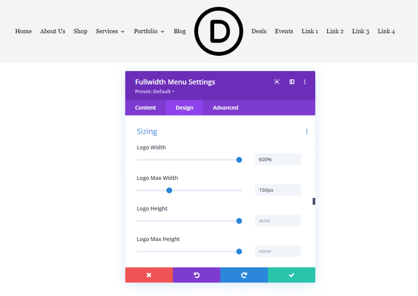Click the blue redo arrow button
Viewport: 418px width, 296px height.
244,275
